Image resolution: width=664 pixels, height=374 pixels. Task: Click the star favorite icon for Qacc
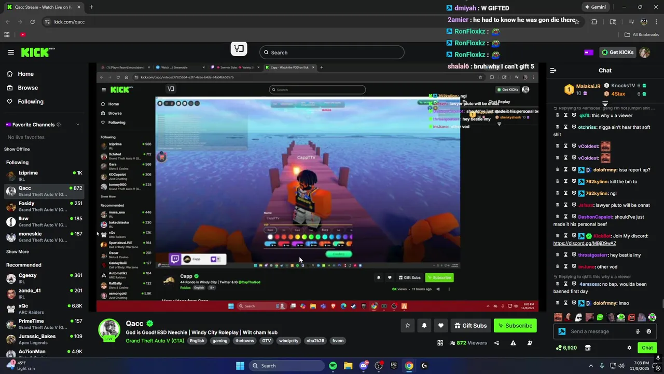point(408,326)
